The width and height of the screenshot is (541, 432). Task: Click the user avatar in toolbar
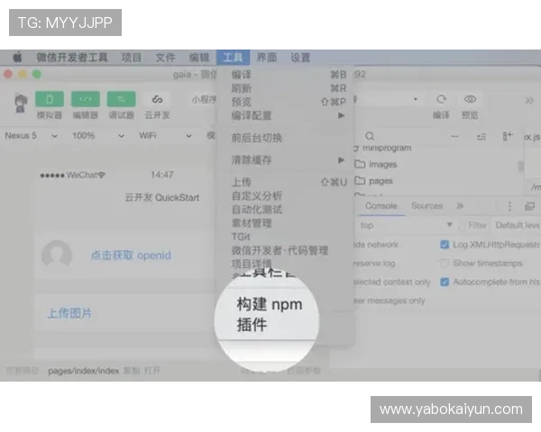click(21, 103)
